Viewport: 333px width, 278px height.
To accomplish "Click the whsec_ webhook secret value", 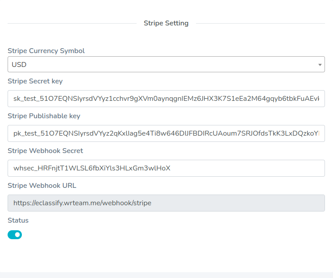I will coord(92,168).
